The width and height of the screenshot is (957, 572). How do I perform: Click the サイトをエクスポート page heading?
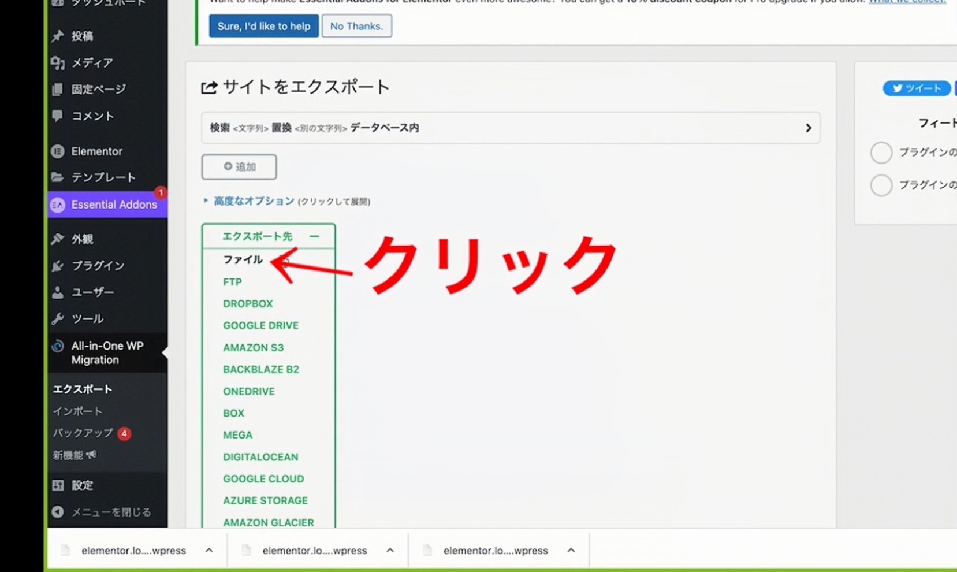[x=306, y=87]
